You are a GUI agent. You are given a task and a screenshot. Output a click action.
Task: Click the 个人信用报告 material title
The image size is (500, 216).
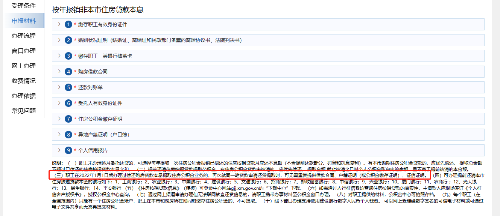point(93,151)
